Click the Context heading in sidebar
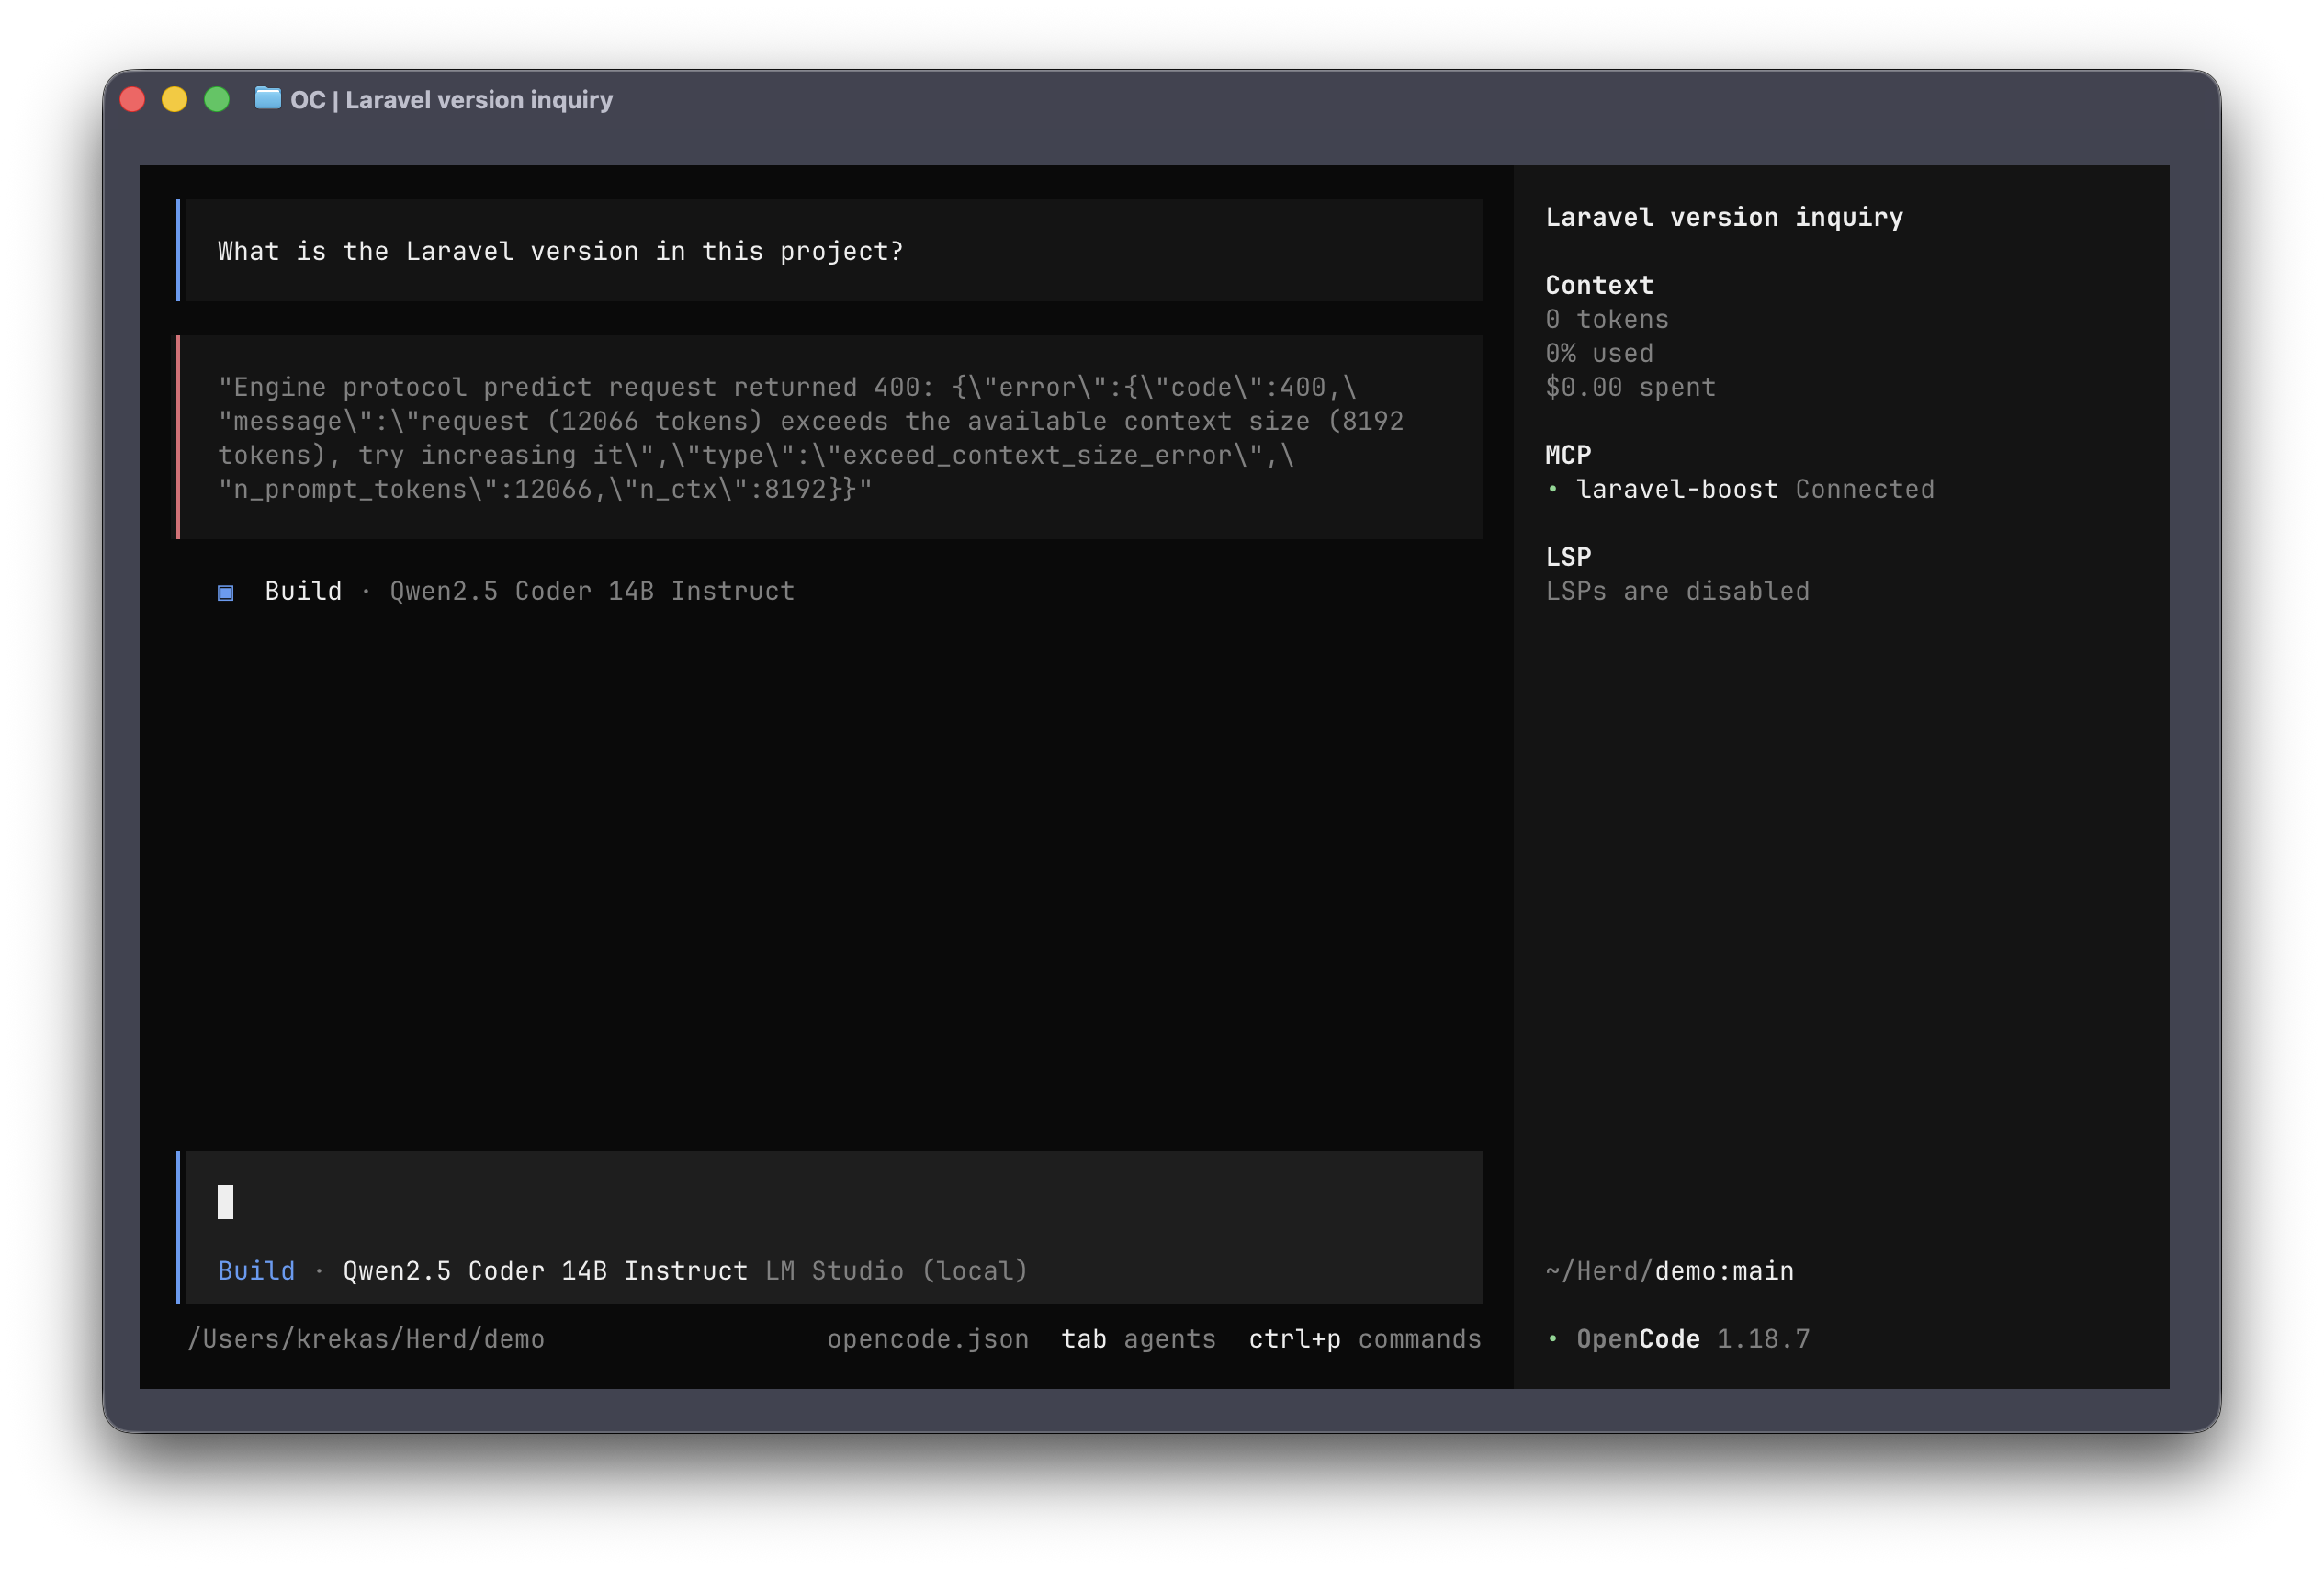This screenshot has width=2324, height=1569. point(1599,285)
